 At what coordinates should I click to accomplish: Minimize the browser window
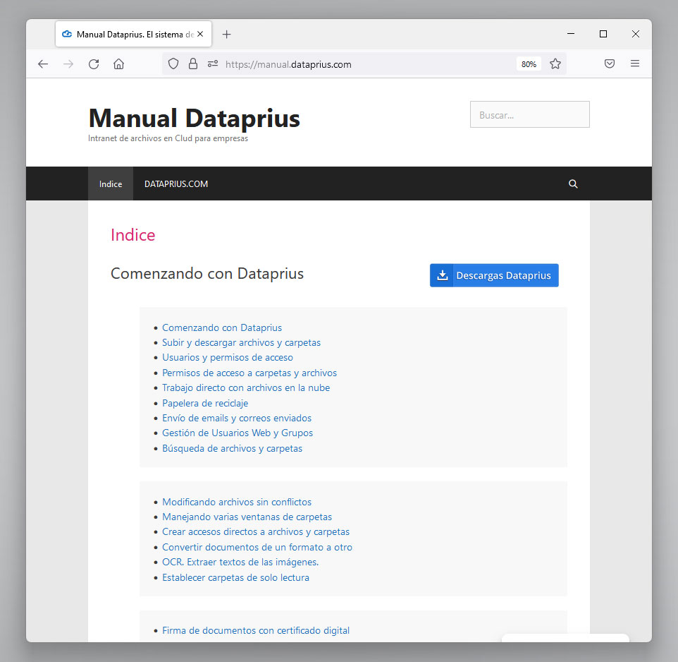pos(571,34)
